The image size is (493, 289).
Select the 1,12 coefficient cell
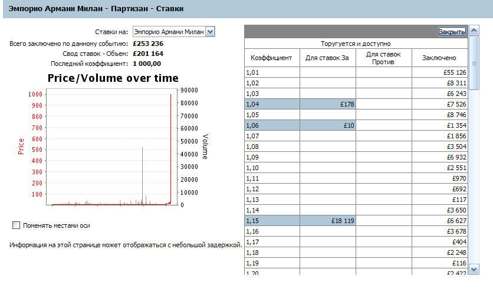[272, 189]
